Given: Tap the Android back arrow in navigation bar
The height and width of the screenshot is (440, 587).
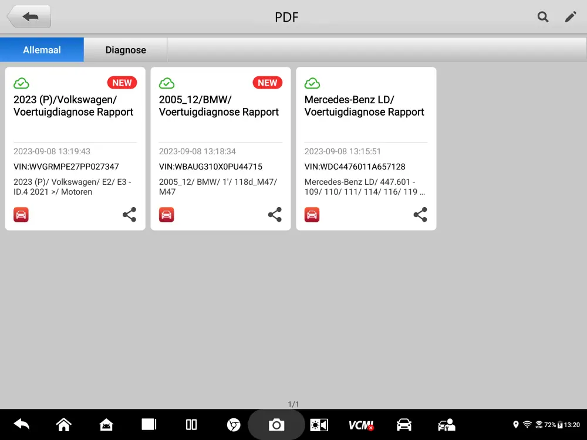Looking at the screenshot, I should coord(21,425).
